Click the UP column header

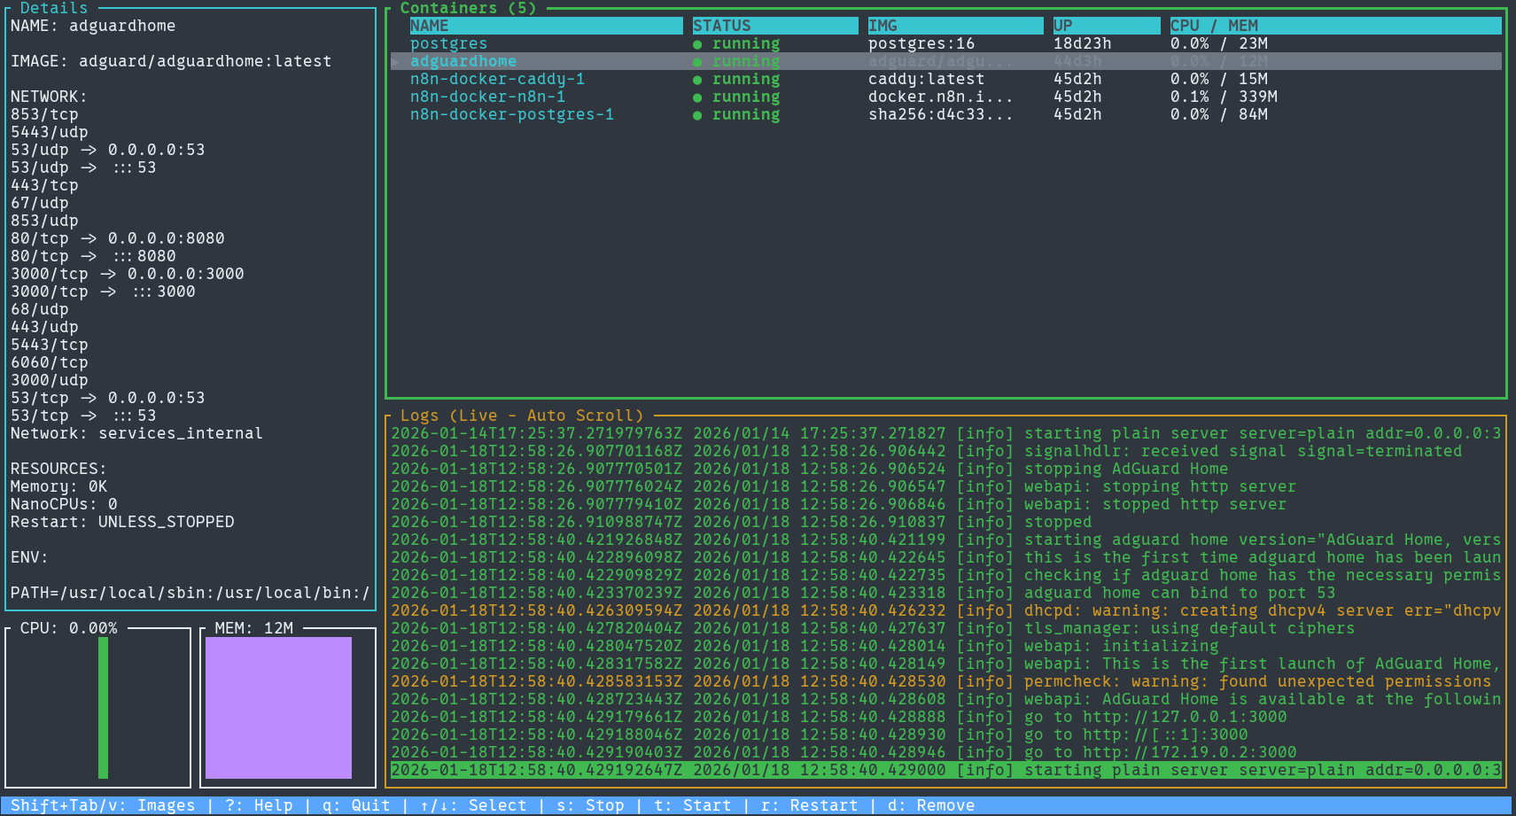coord(1062,26)
